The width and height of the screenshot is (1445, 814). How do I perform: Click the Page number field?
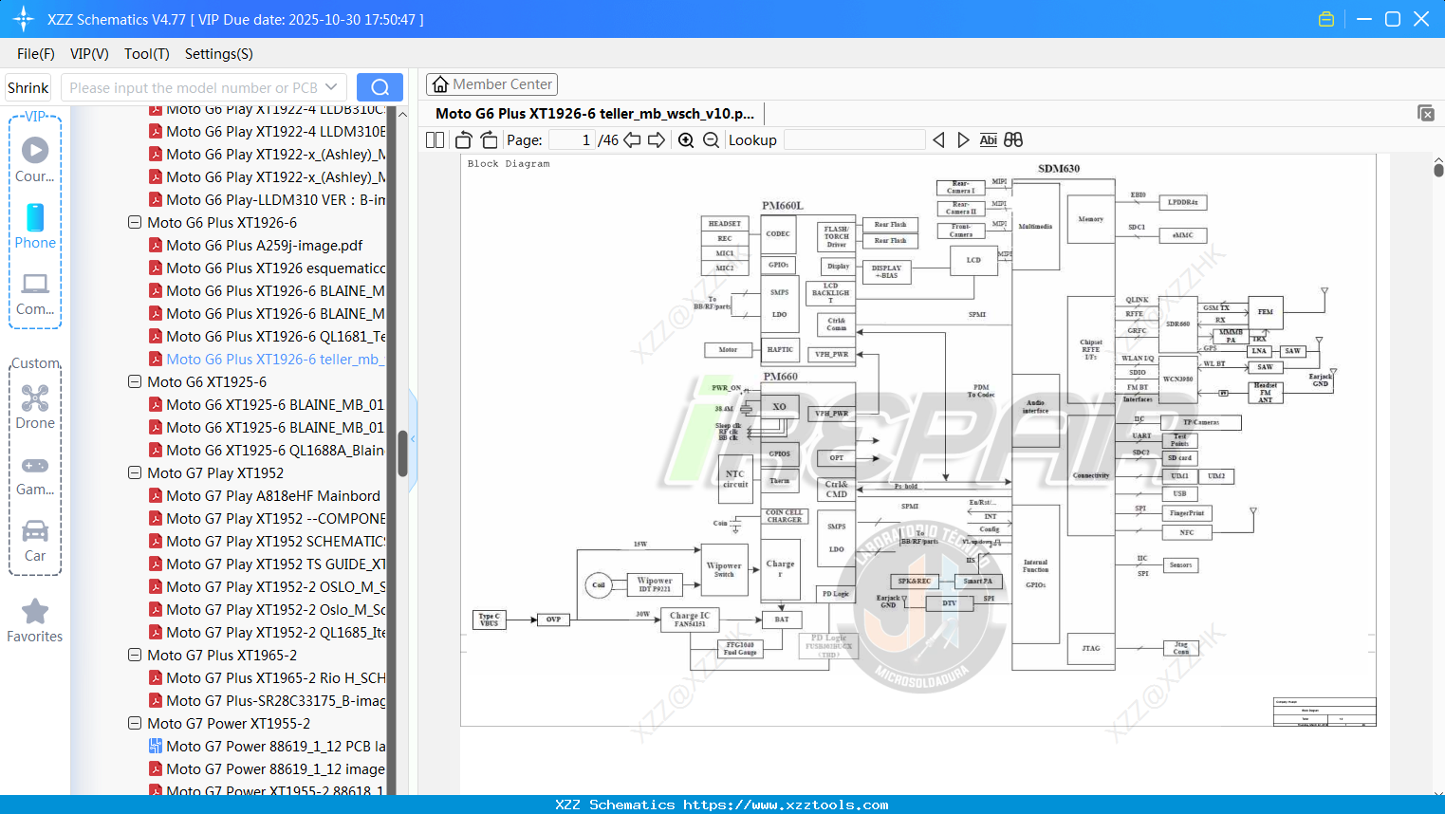[571, 140]
